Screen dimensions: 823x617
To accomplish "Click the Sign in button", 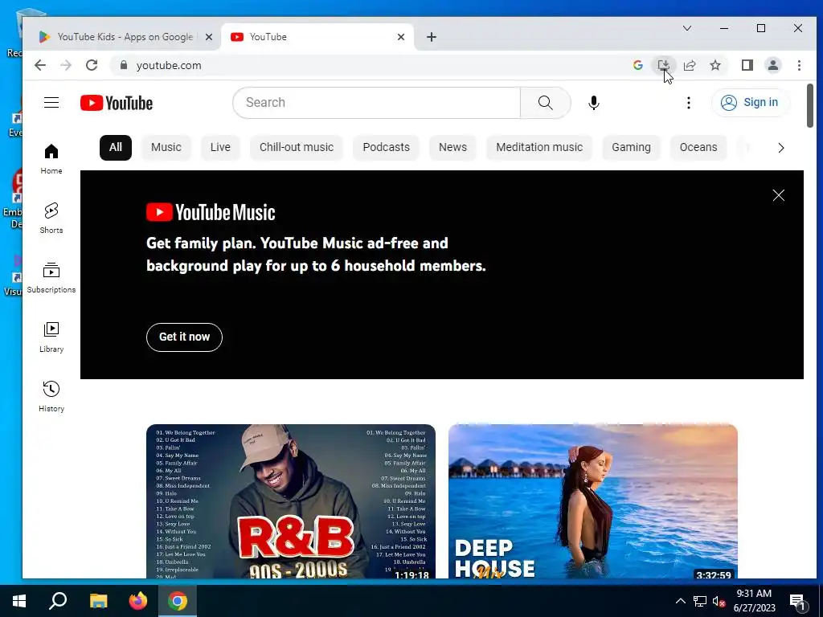I will (x=750, y=102).
